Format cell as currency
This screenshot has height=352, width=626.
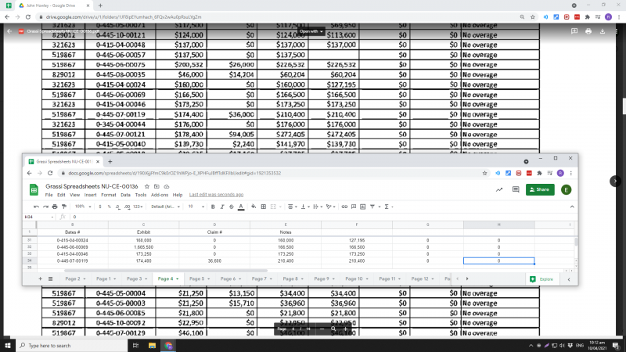(100, 207)
